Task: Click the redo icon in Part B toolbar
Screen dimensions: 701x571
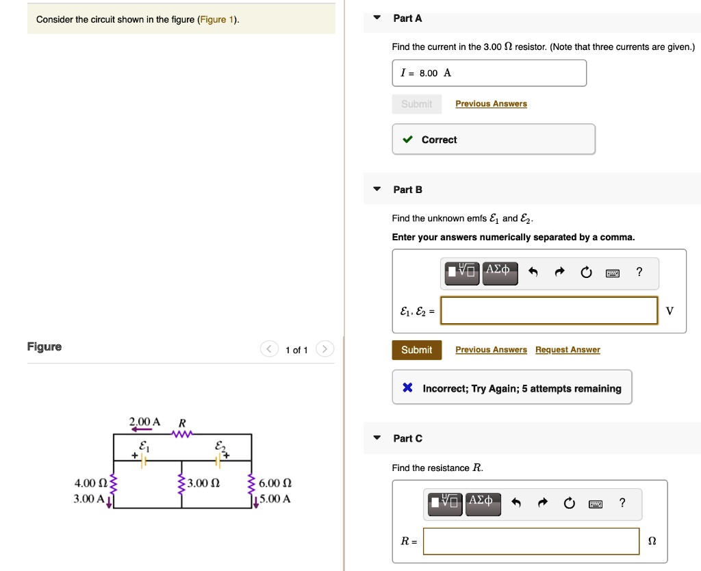Action: [559, 272]
